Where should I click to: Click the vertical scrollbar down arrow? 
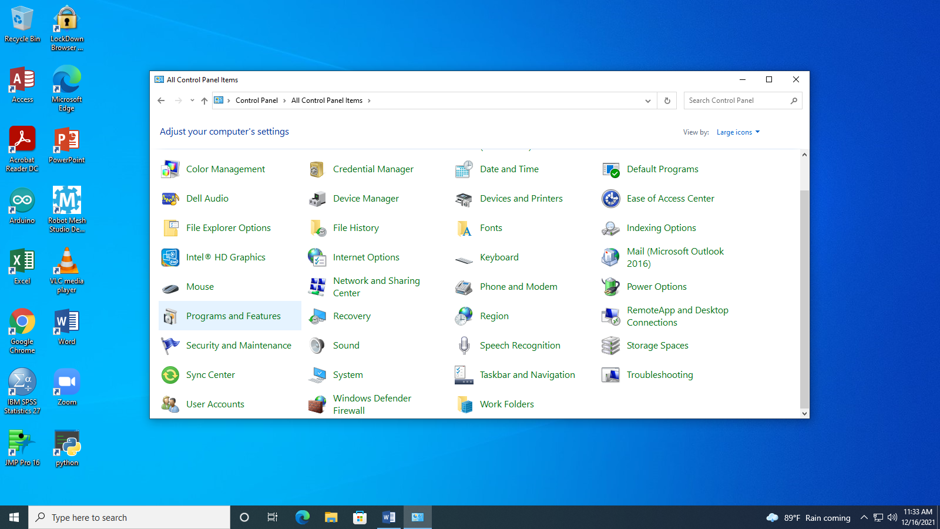[x=804, y=413]
